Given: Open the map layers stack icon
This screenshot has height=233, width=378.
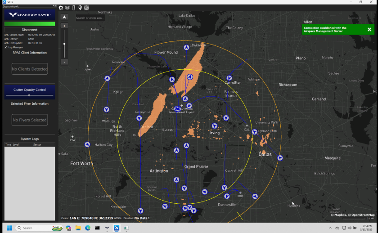Looking at the screenshot, I should (x=67, y=8).
